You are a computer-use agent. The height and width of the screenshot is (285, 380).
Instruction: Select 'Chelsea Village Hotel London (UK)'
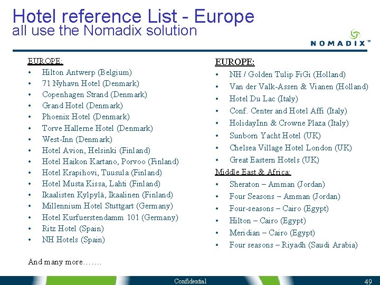[291, 148]
